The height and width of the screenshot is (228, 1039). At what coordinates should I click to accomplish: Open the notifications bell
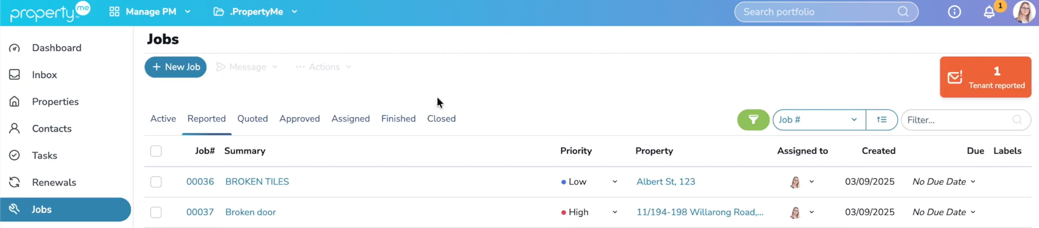pos(989,12)
